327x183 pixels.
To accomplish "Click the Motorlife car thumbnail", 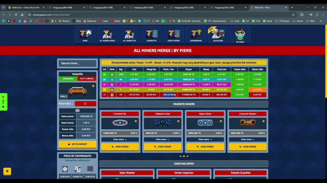I will (x=77, y=91).
